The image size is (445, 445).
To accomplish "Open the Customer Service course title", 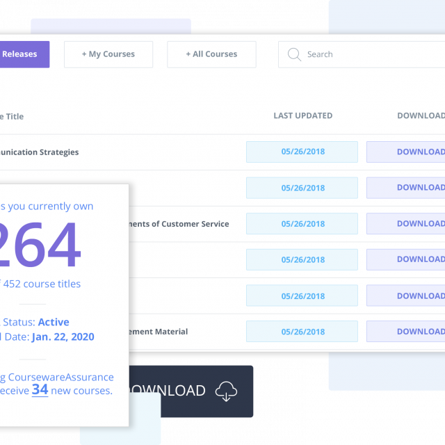I will point(179,224).
